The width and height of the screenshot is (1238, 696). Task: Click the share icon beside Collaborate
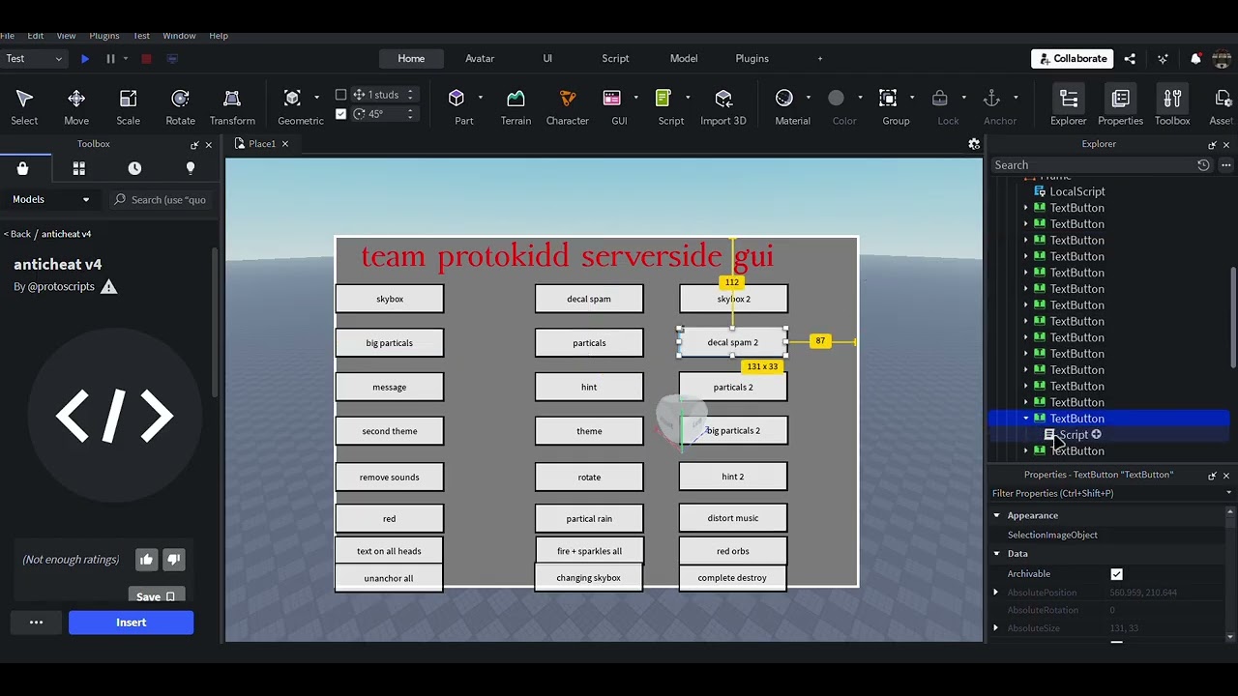coord(1130,59)
